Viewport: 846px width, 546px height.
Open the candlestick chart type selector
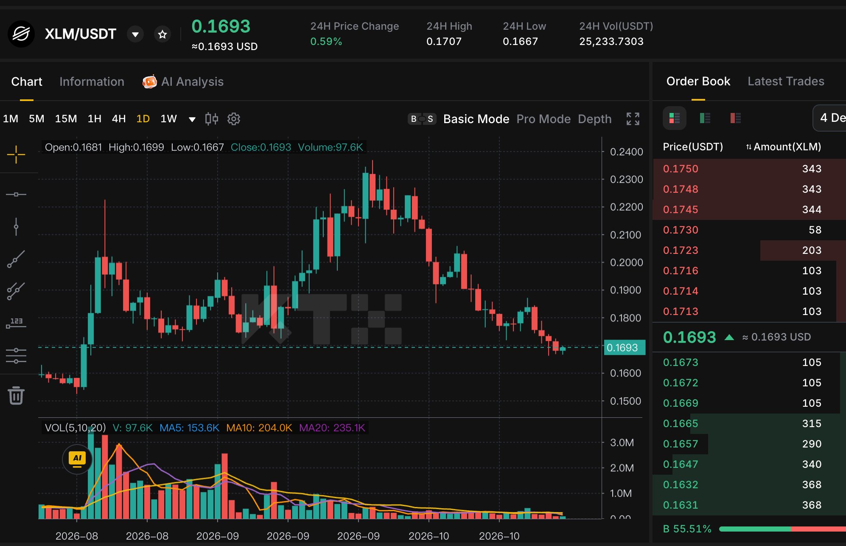(x=212, y=119)
